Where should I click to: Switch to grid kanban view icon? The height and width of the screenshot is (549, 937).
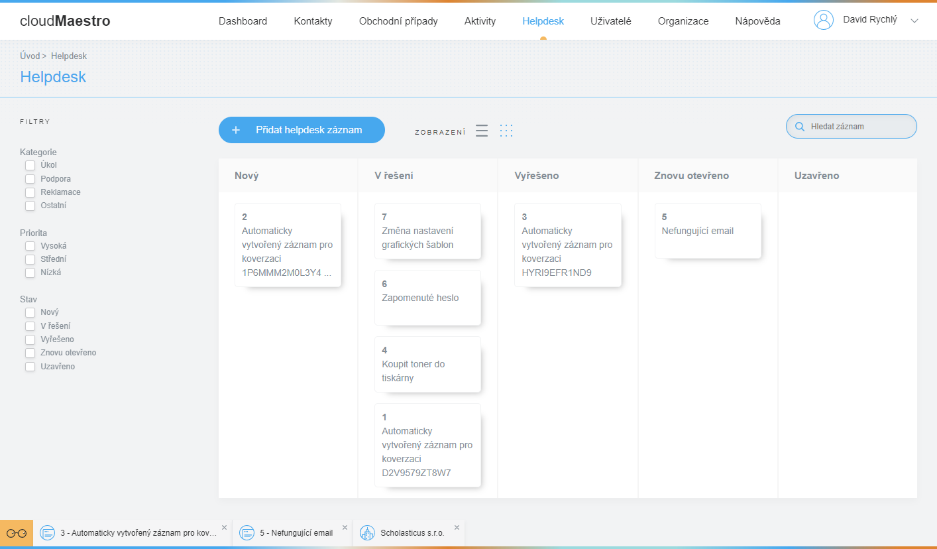click(x=506, y=131)
